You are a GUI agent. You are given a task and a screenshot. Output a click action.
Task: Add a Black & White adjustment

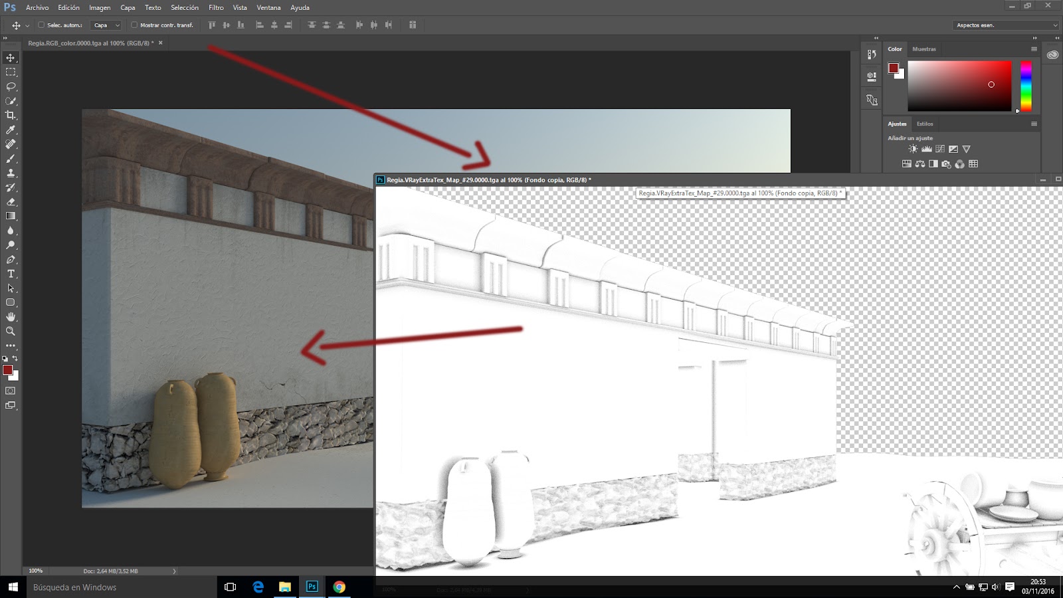[x=933, y=164]
